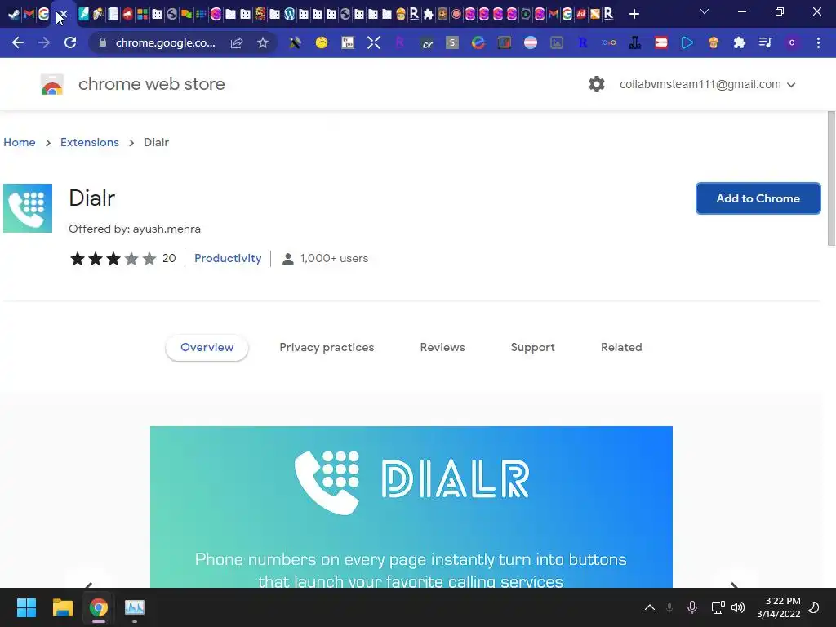Click the Chrome taskbar icon
Image resolution: width=836 pixels, height=627 pixels.
[99, 607]
